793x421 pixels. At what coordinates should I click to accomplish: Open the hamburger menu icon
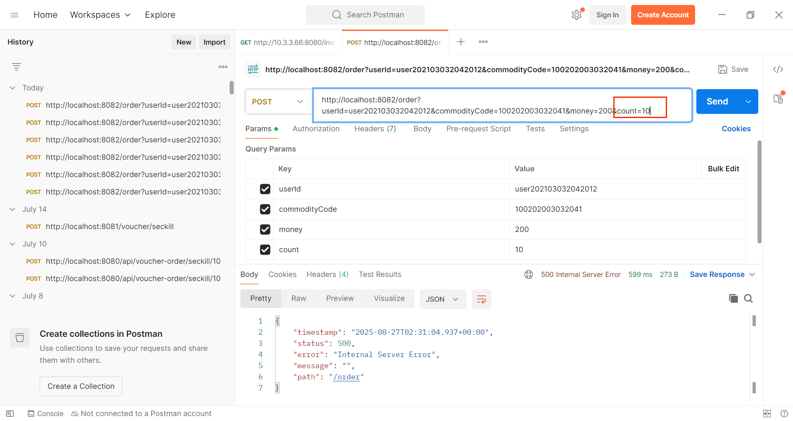(14, 15)
